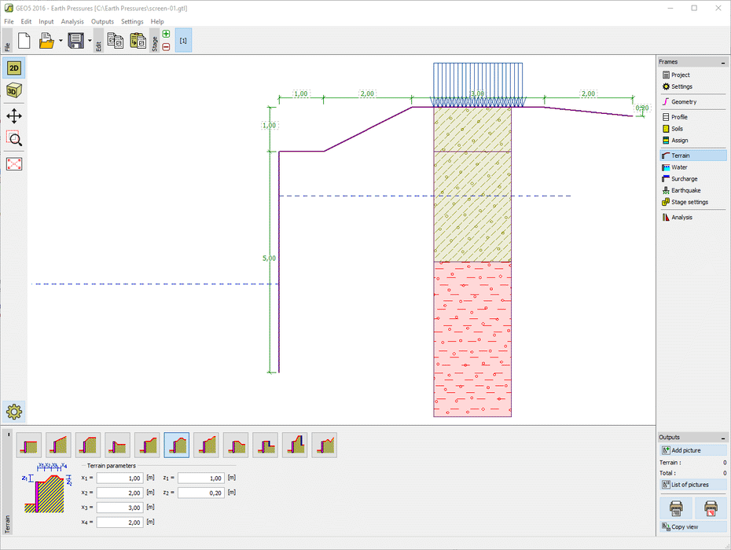Screen dimensions: 731x550
Task: Click the fit-to-extents view icon
Action: coord(14,163)
